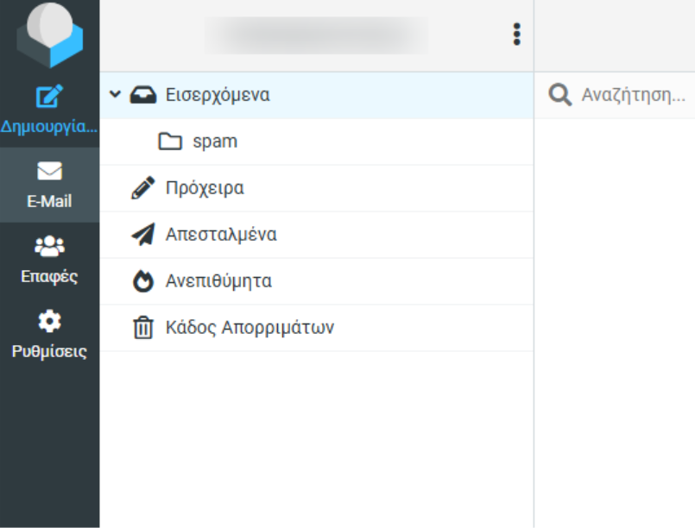Click the spam subfolder folder icon
This screenshot has width=695, height=528.
click(170, 141)
